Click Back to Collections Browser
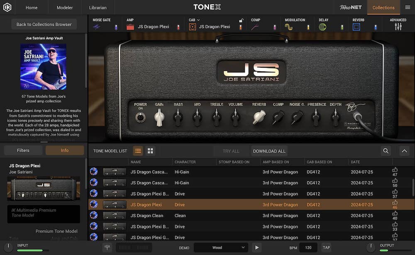The width and height of the screenshot is (415, 255). (44, 24)
